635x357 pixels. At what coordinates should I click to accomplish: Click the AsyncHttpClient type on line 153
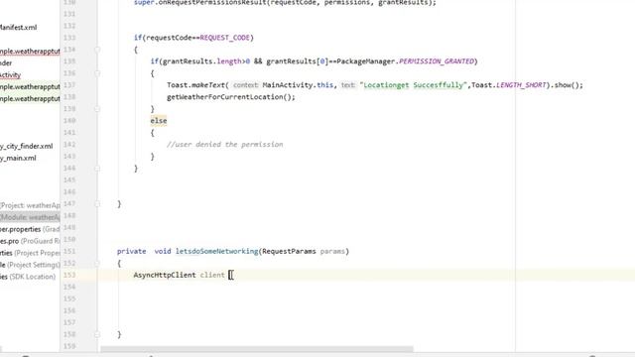165,275
